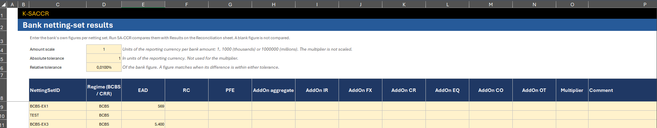The image size is (657, 128).
Task: Click the Absolute tolerance input cell
Action: tap(104, 58)
